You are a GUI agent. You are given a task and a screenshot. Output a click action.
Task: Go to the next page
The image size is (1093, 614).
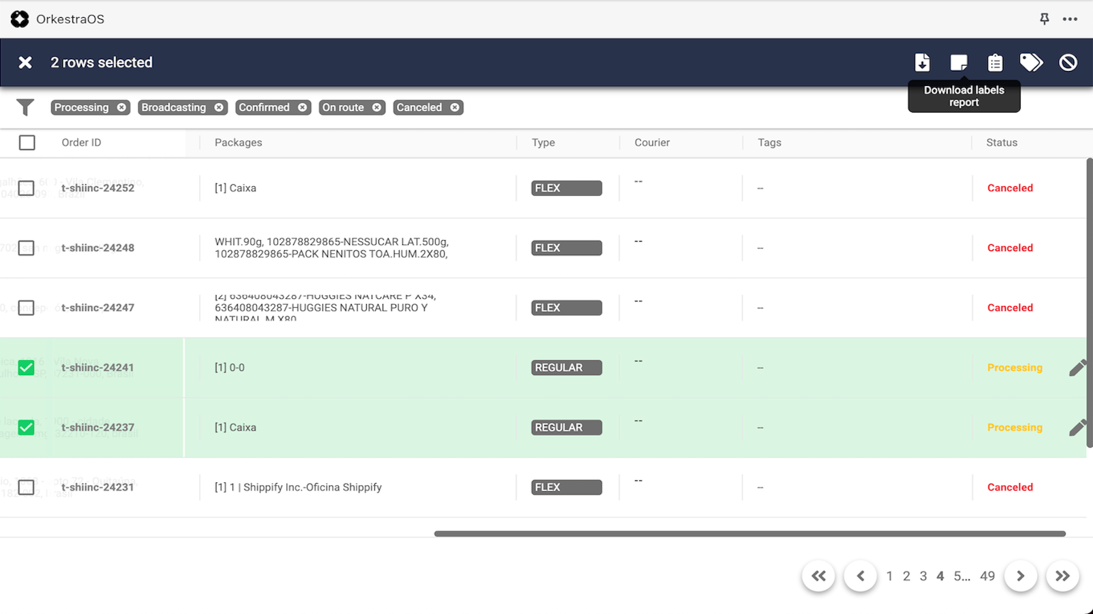click(x=1021, y=576)
